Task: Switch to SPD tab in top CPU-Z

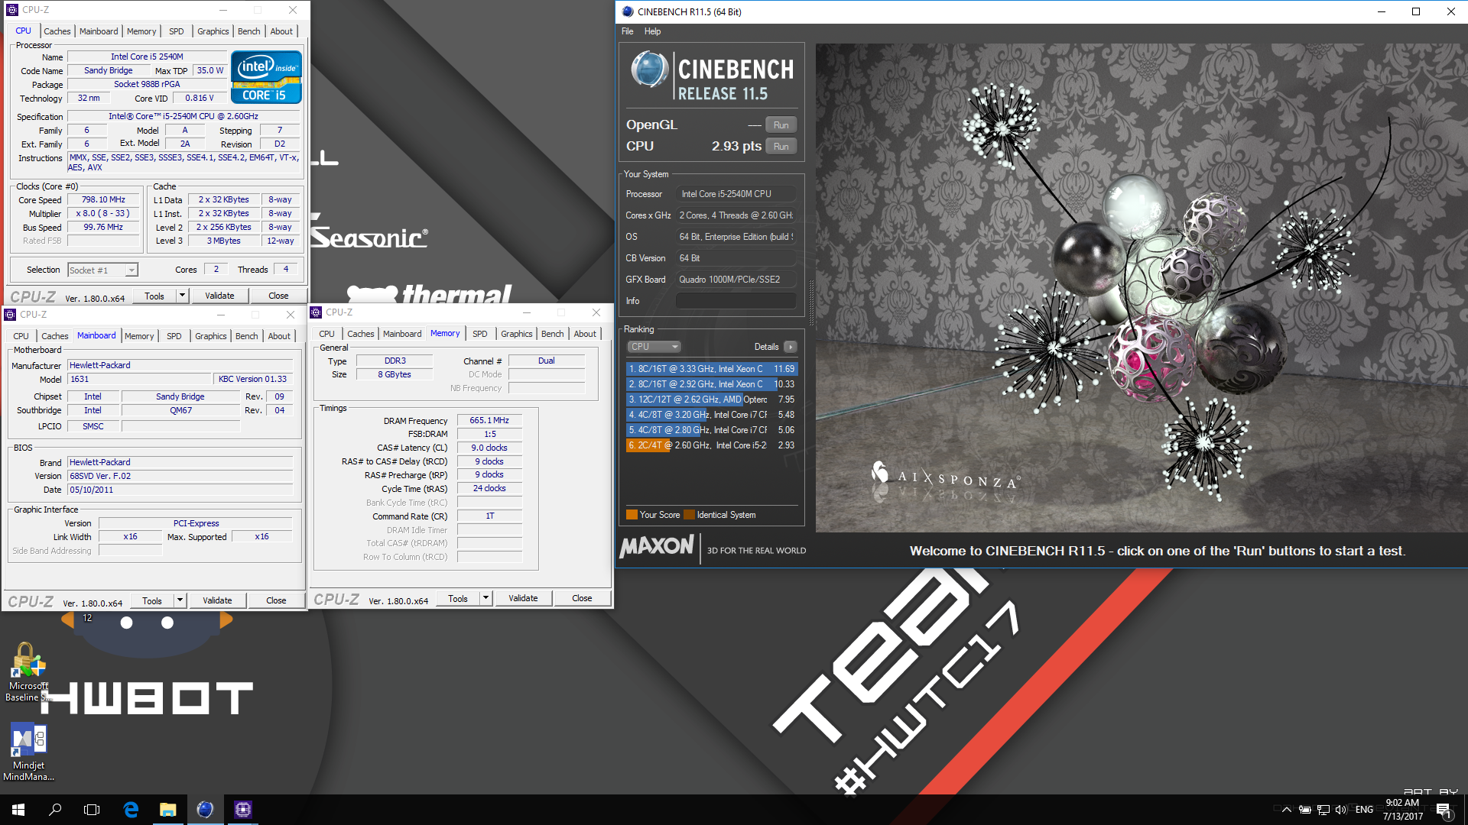Action: (x=177, y=31)
